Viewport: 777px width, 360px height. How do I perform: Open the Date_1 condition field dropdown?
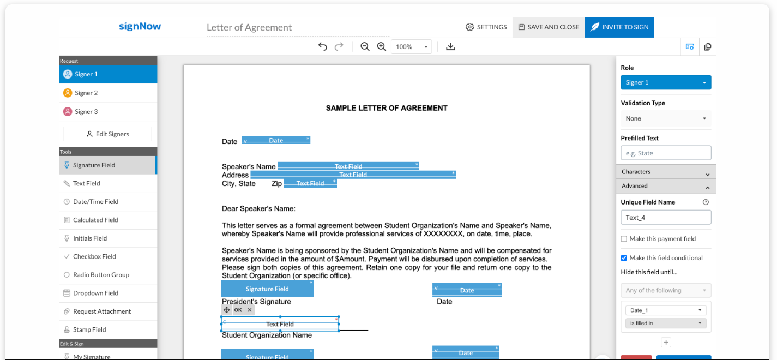(666, 310)
